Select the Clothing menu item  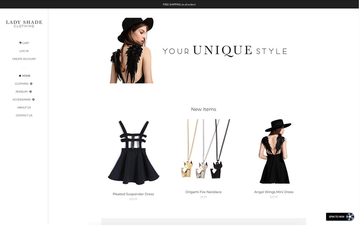point(22,84)
